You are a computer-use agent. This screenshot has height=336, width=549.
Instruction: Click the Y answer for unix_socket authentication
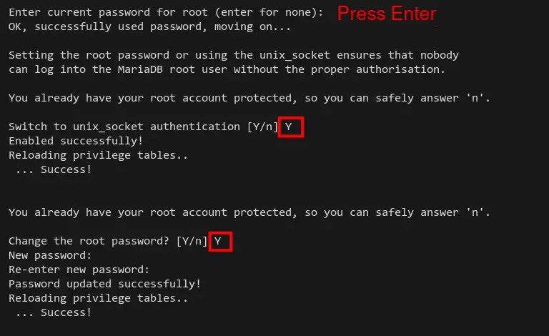coord(291,127)
